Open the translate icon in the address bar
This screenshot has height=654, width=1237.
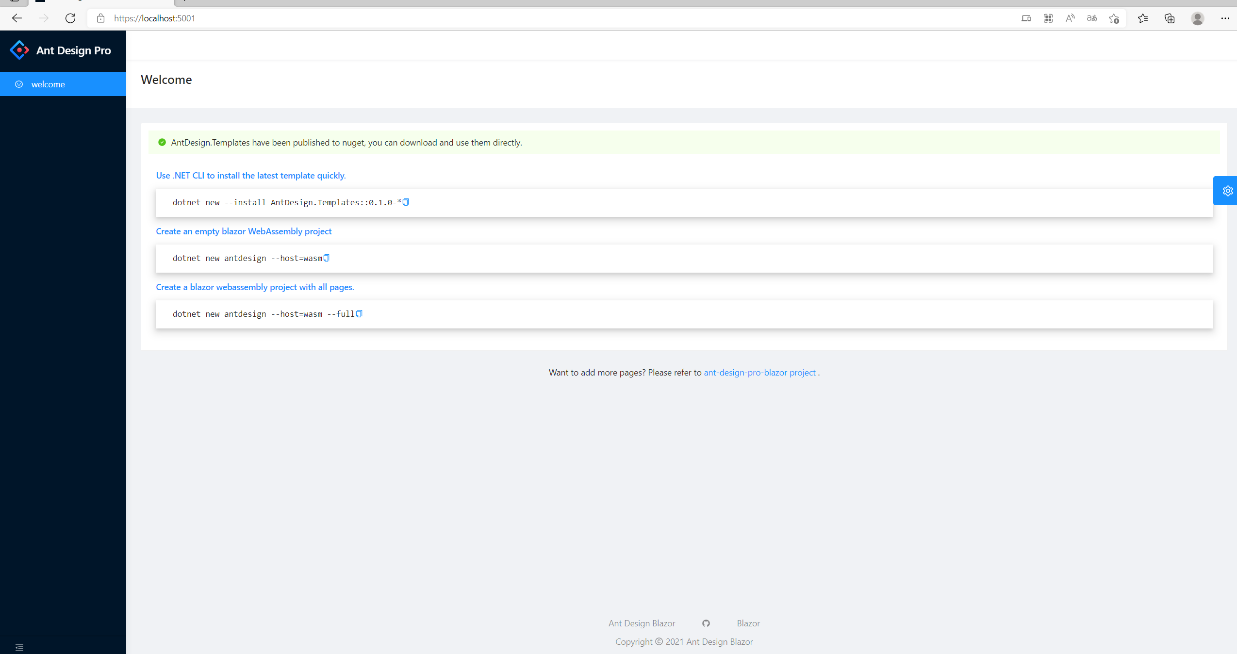(1092, 18)
